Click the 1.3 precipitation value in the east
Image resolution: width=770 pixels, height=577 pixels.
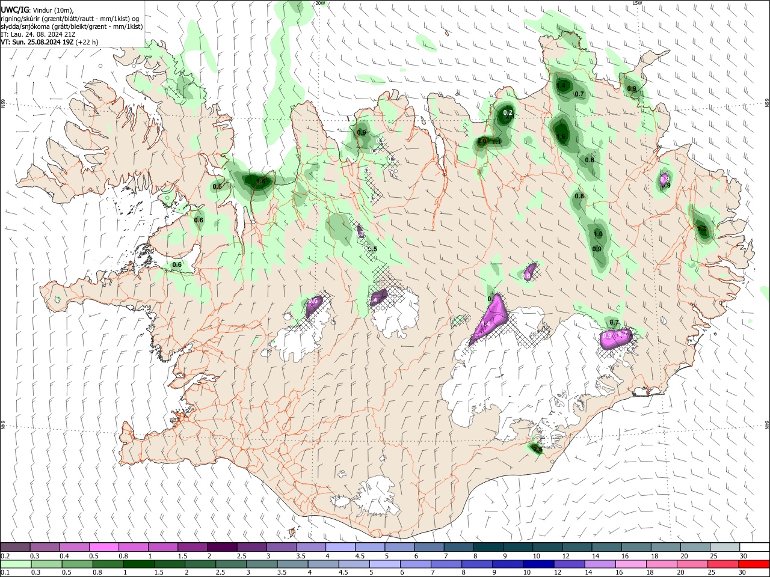pyautogui.click(x=701, y=228)
